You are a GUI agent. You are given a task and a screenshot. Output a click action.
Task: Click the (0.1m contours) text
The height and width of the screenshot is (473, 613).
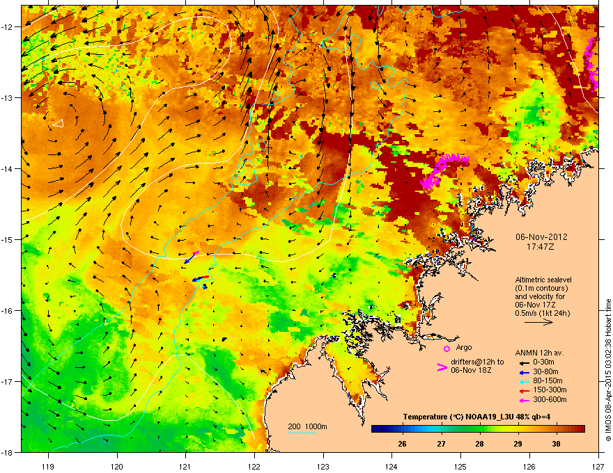[541, 289]
